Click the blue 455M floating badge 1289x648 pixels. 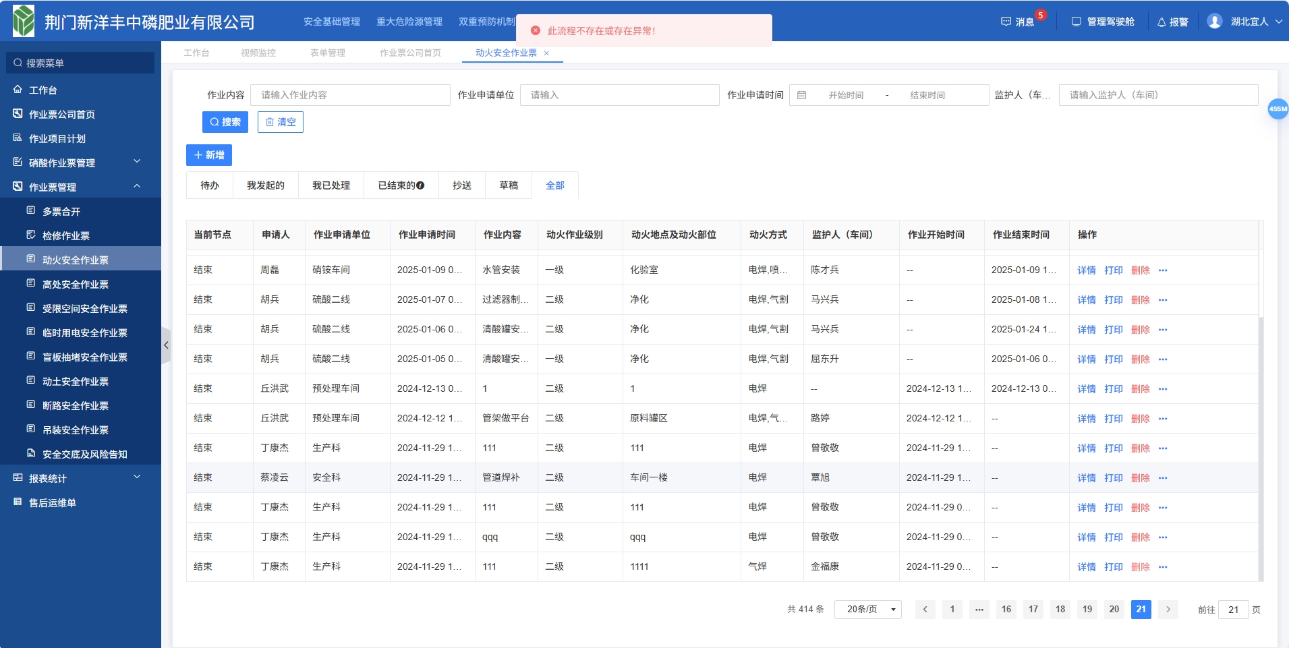1278,109
